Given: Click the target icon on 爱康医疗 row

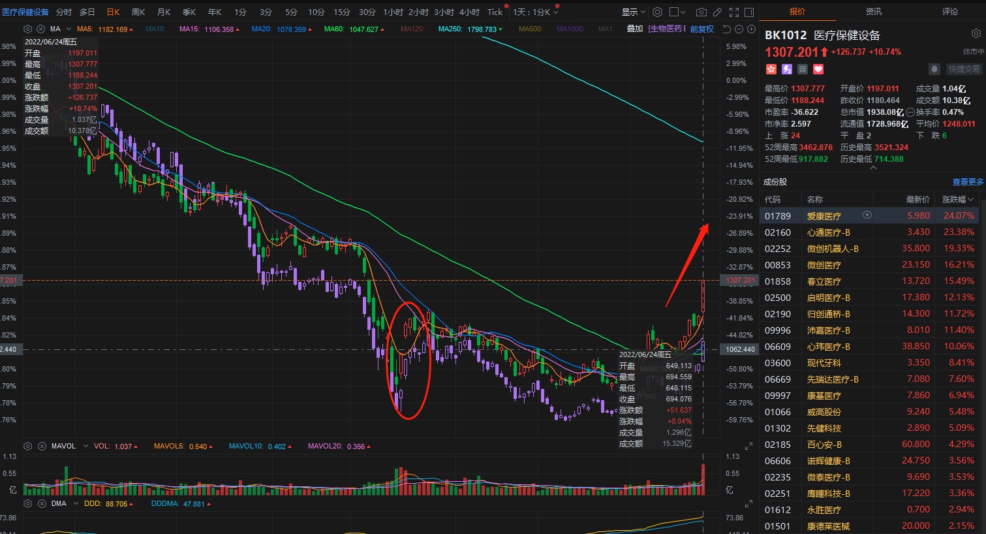Looking at the screenshot, I should point(867,215).
